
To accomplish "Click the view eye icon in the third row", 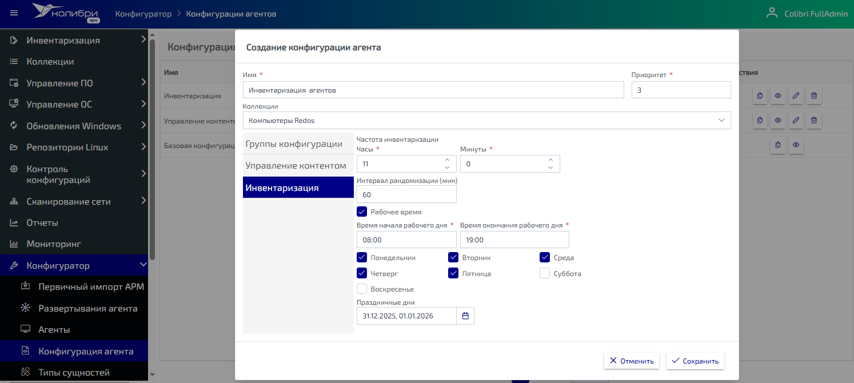I will pyautogui.click(x=796, y=145).
